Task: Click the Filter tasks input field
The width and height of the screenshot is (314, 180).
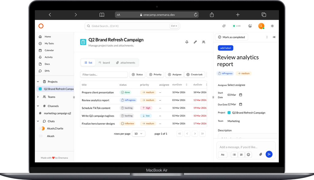Action: (104, 74)
